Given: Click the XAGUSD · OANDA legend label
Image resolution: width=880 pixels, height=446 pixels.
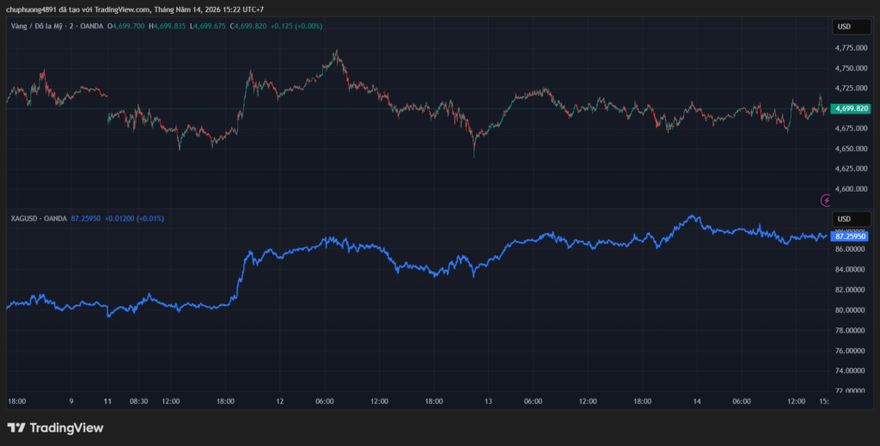Looking at the screenshot, I should 39,218.
